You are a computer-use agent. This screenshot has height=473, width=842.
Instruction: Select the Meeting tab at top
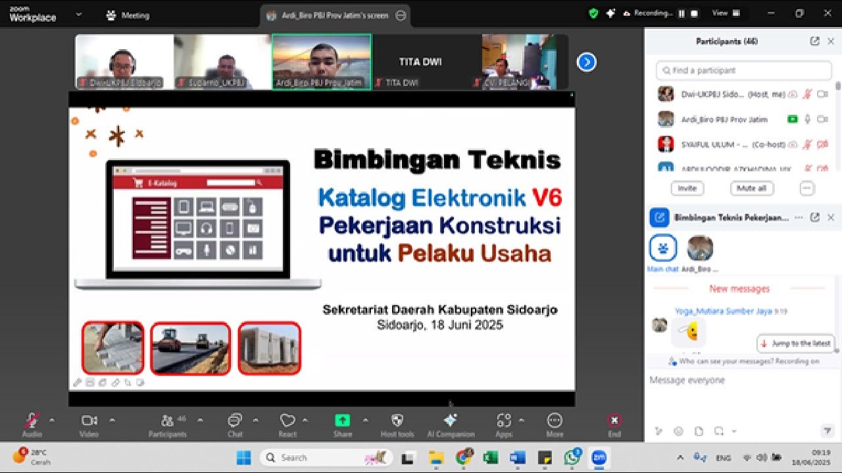pos(128,15)
